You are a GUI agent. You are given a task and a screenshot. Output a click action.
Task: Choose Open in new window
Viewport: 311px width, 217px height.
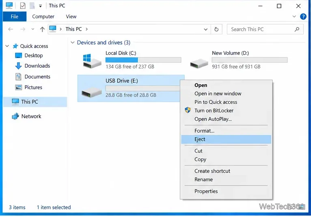point(226,94)
